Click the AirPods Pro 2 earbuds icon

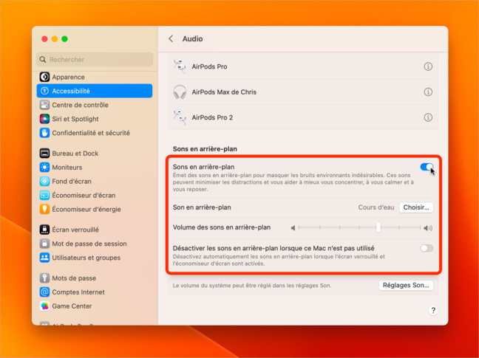click(180, 117)
